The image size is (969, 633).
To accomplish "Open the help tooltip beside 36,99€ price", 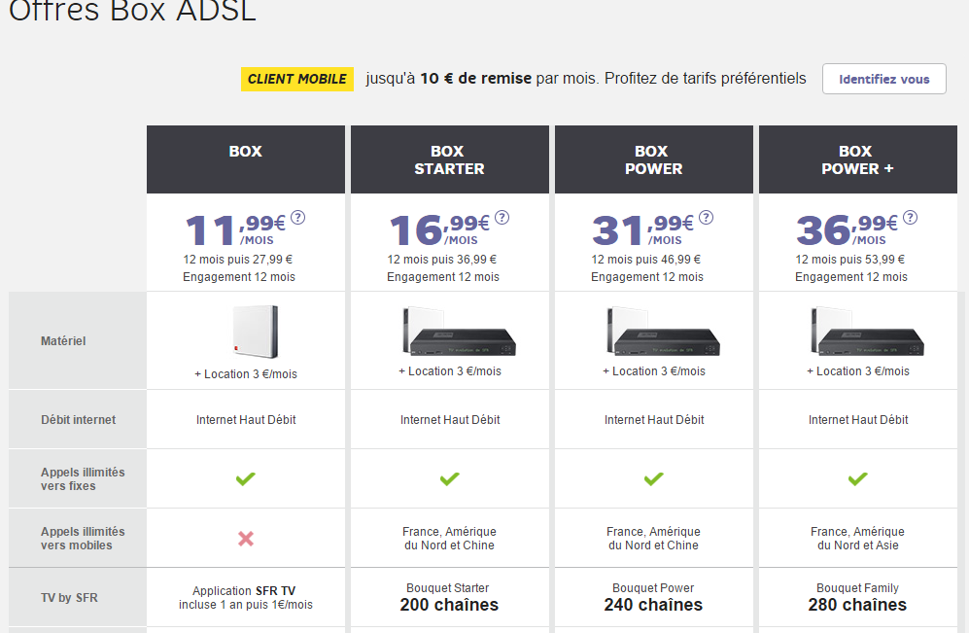I will [x=910, y=218].
